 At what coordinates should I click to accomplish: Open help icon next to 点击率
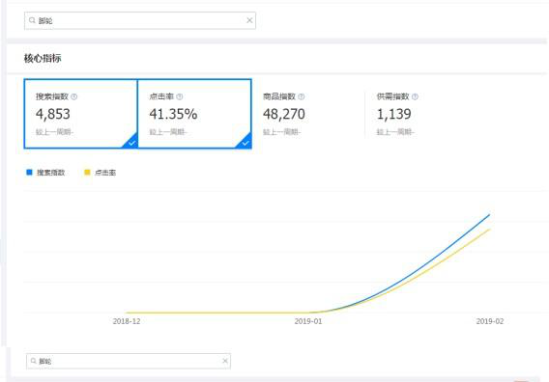179,96
